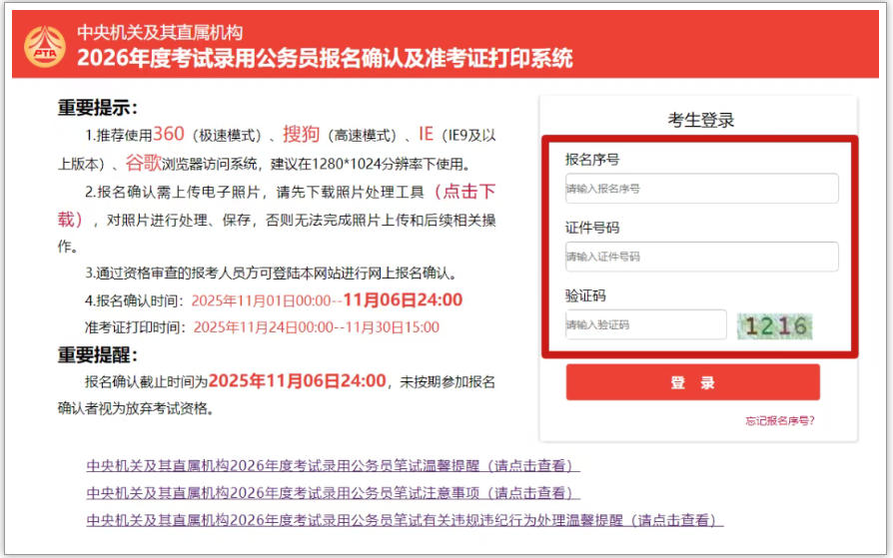Click the red emblem logo in header
Screen dimensions: 893x558
[45, 46]
